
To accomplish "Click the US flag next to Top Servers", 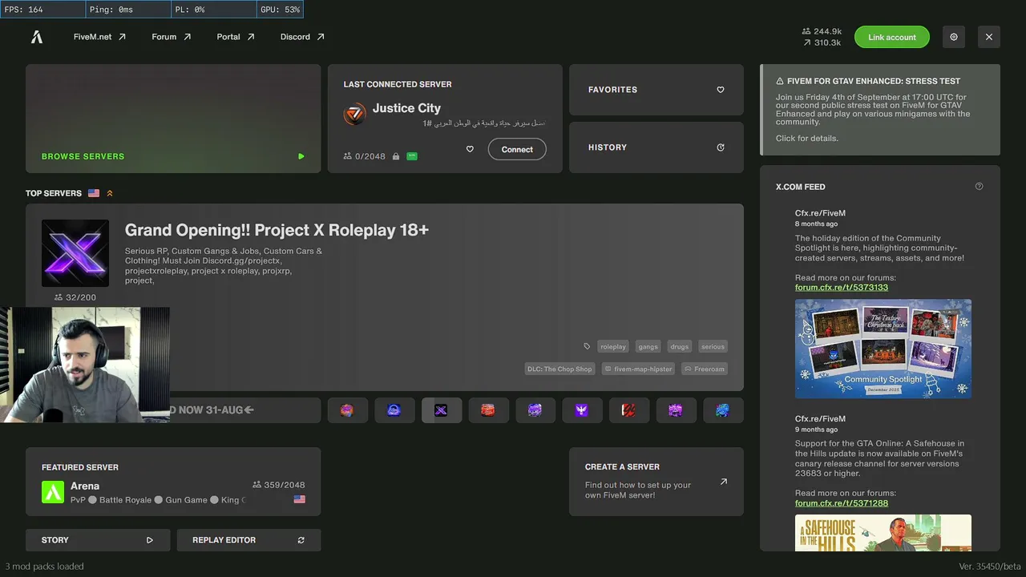I will click(x=94, y=193).
